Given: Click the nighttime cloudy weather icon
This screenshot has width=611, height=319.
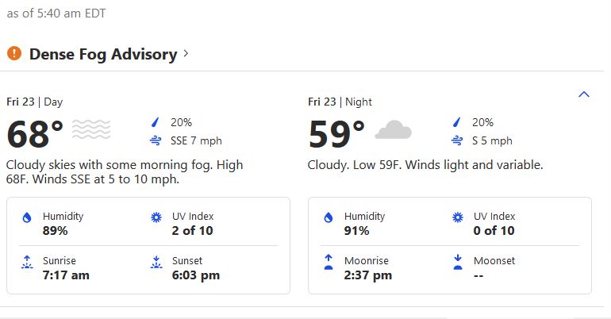Looking at the screenshot, I should [x=393, y=129].
